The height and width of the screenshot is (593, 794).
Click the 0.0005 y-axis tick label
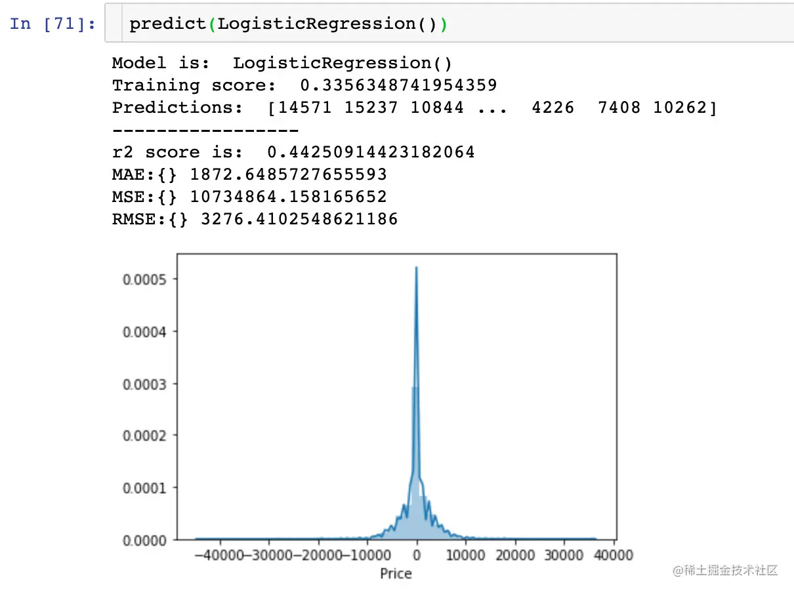145,279
